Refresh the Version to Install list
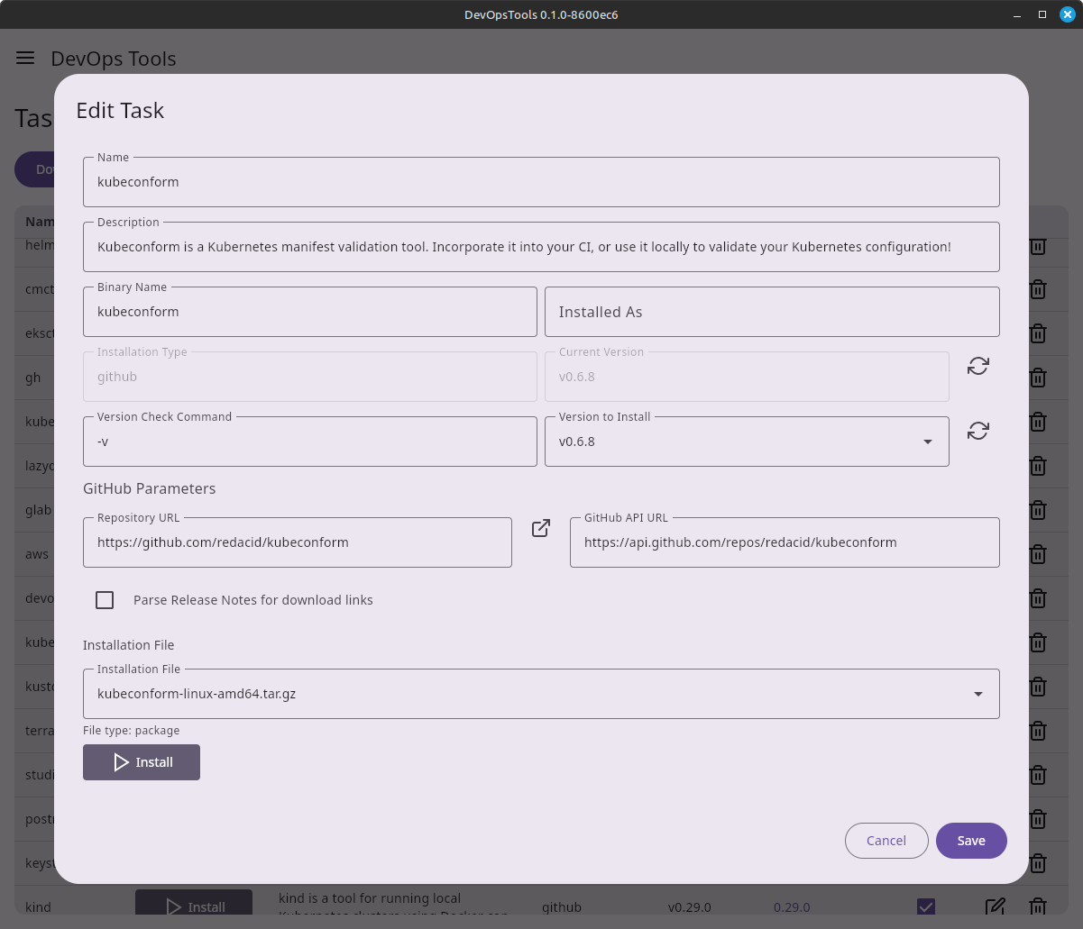This screenshot has height=929, width=1083. coord(977,431)
